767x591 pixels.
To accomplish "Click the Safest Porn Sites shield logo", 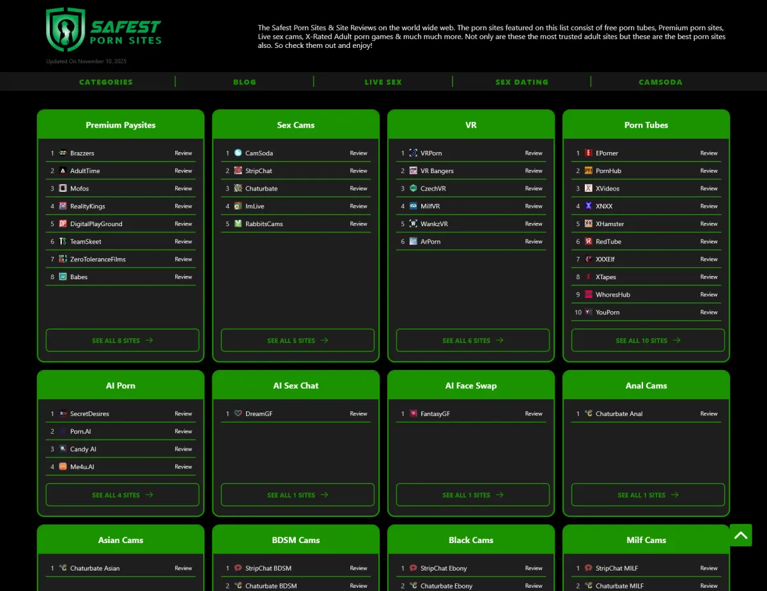I will [x=66, y=30].
